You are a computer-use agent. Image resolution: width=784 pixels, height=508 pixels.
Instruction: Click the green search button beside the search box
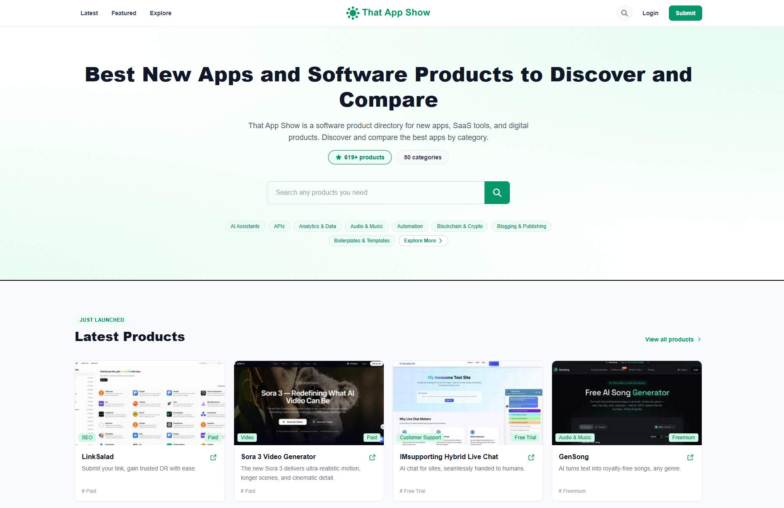tap(497, 192)
